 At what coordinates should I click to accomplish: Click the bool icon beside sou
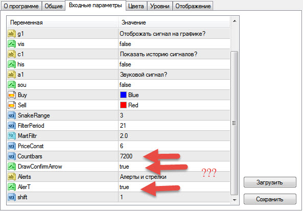coord(12,85)
